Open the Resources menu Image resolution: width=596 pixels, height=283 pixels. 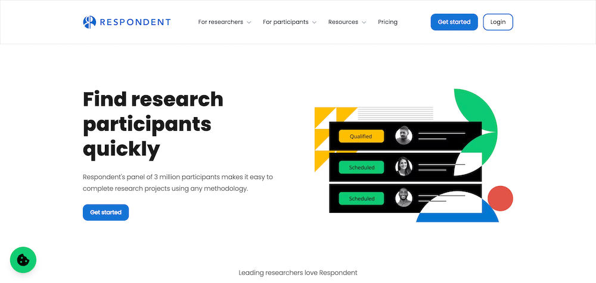[347, 22]
